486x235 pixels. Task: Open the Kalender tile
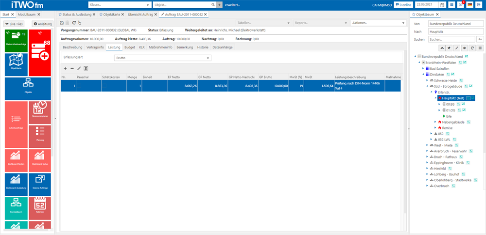(x=40, y=208)
